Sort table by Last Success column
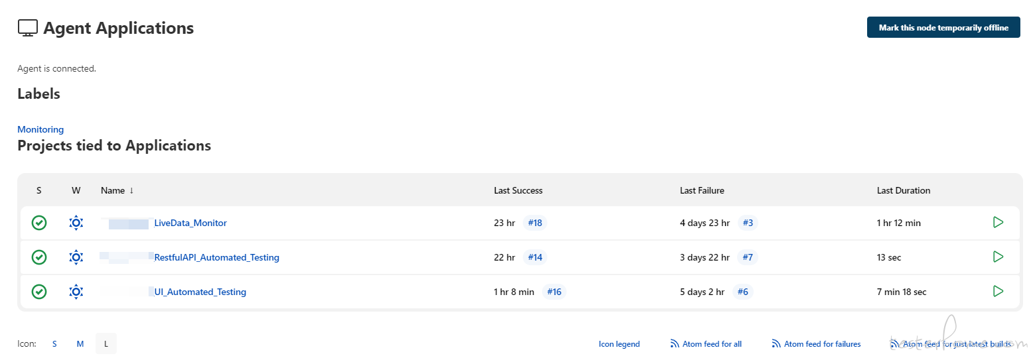This screenshot has height=364, width=1029. pos(518,190)
